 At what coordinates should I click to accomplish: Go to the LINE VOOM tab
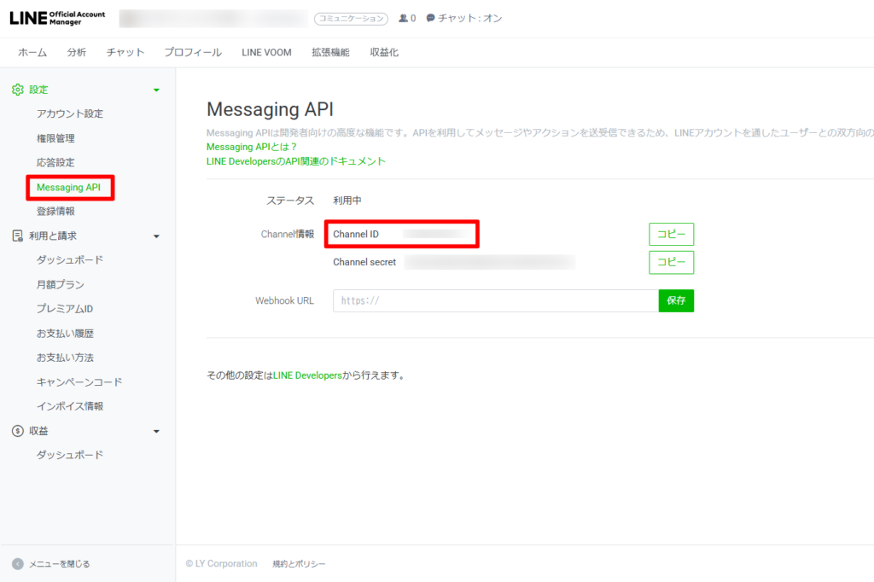pos(266,52)
